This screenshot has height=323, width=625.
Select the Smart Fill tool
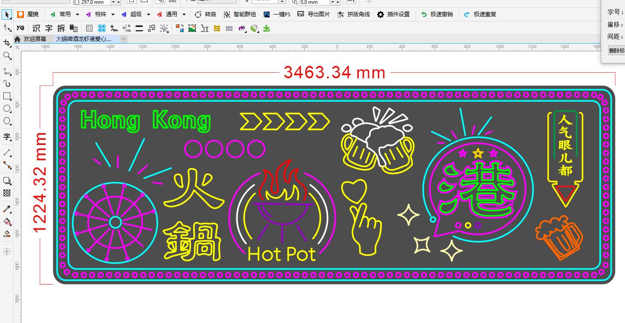tap(7, 234)
